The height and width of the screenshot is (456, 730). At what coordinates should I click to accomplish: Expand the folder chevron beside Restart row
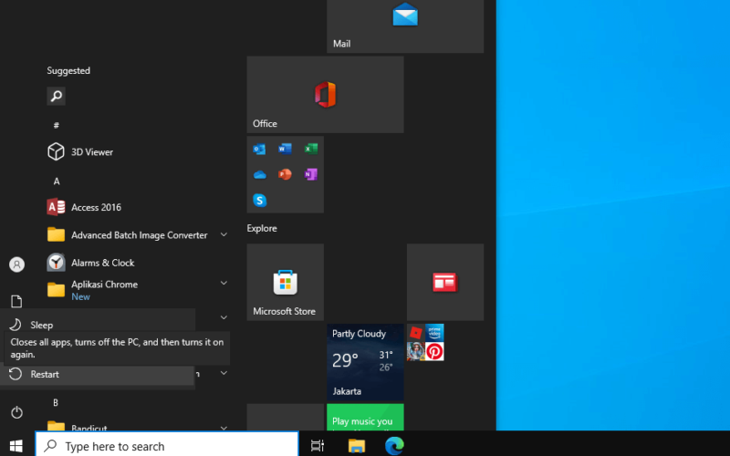[224, 373]
